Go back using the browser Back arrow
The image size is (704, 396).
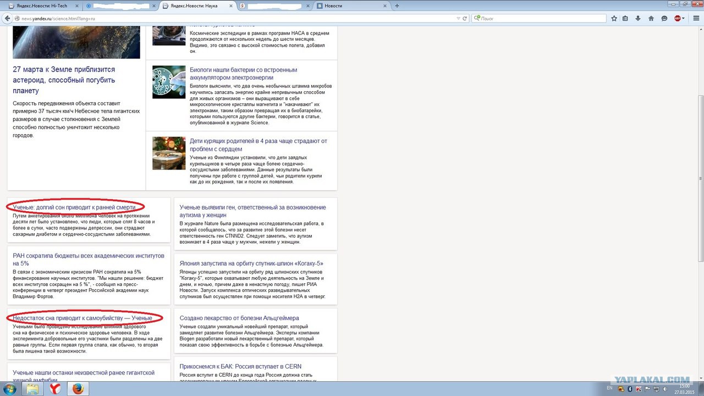(x=7, y=18)
